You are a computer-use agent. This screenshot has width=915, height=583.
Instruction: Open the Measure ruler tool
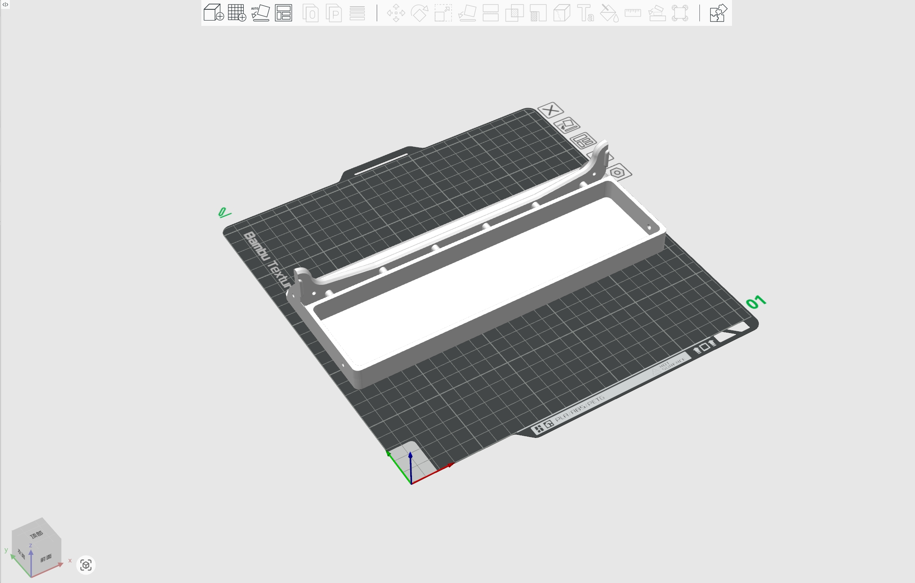[x=633, y=13]
